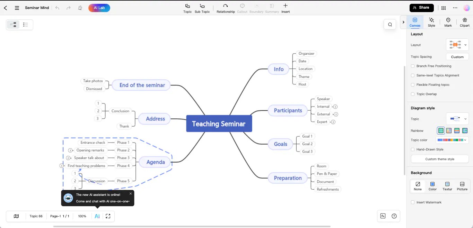
Task: Click the search magnifier button
Action: pyautogui.click(x=390, y=25)
